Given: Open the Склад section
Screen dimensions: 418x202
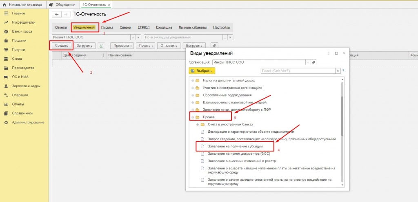Looking at the screenshot, I should pos(17,59).
